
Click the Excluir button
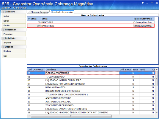click(14, 25)
